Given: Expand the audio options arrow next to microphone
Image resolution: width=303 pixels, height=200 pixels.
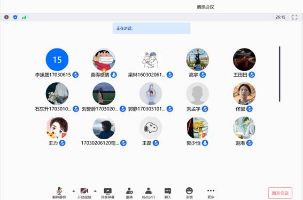Looking at the screenshot, I should tap(74, 191).
